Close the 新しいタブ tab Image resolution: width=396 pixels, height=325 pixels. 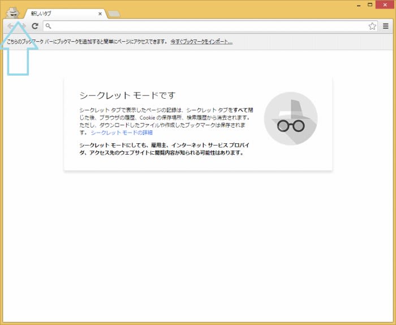pyautogui.click(x=100, y=13)
